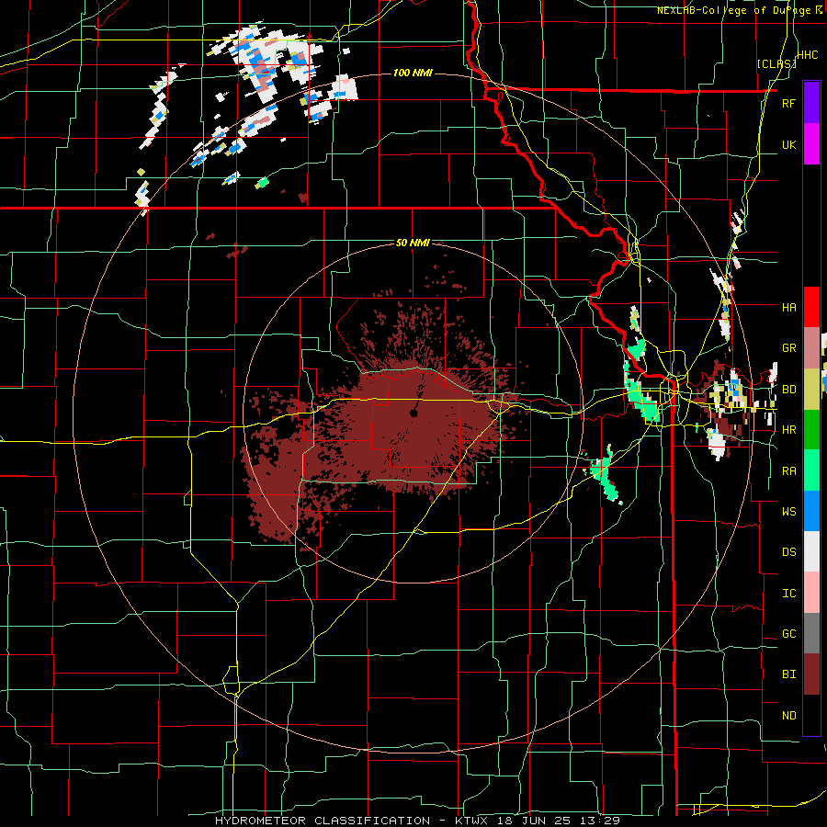827x827 pixels.
Task: Click the [CLAS] units label
Action: point(776,63)
